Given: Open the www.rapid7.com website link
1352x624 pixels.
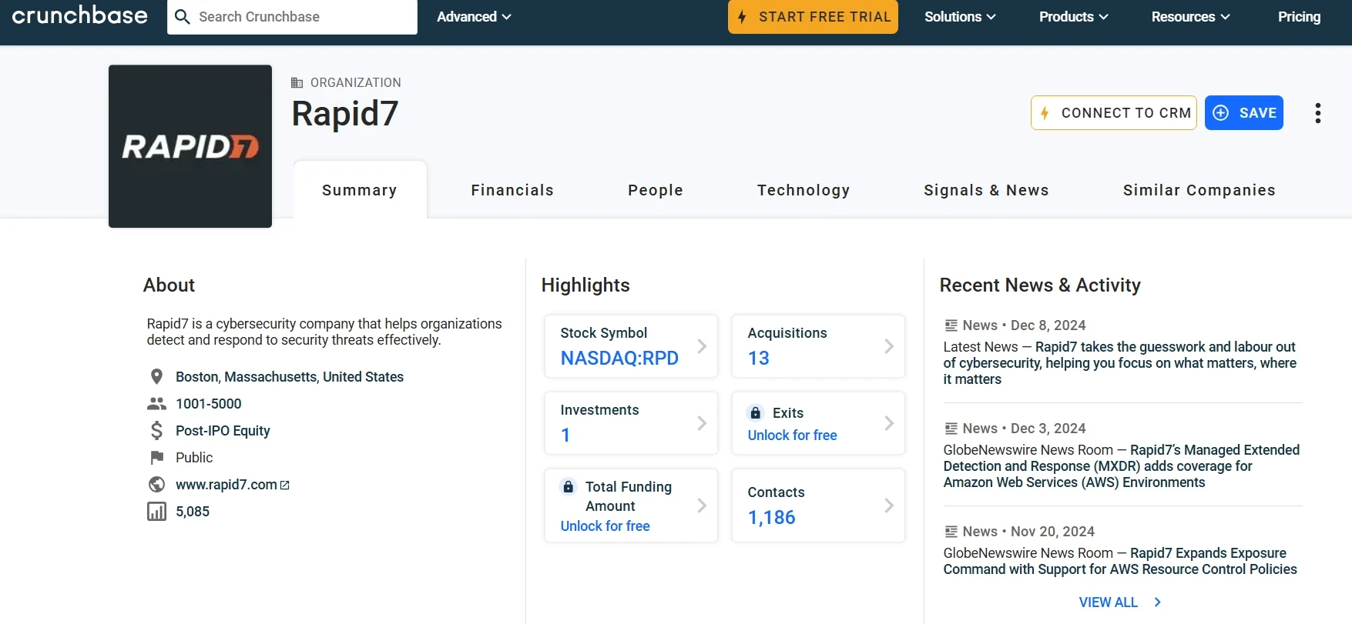Looking at the screenshot, I should click(226, 485).
